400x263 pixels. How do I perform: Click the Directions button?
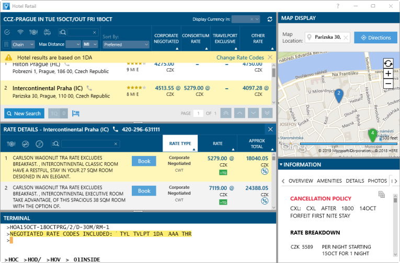375,38
